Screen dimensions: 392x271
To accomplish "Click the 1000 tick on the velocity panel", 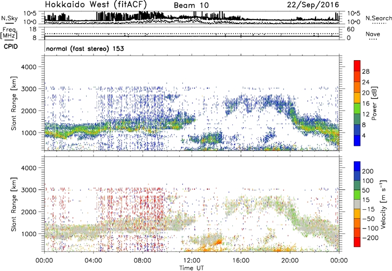I will [29, 234].
